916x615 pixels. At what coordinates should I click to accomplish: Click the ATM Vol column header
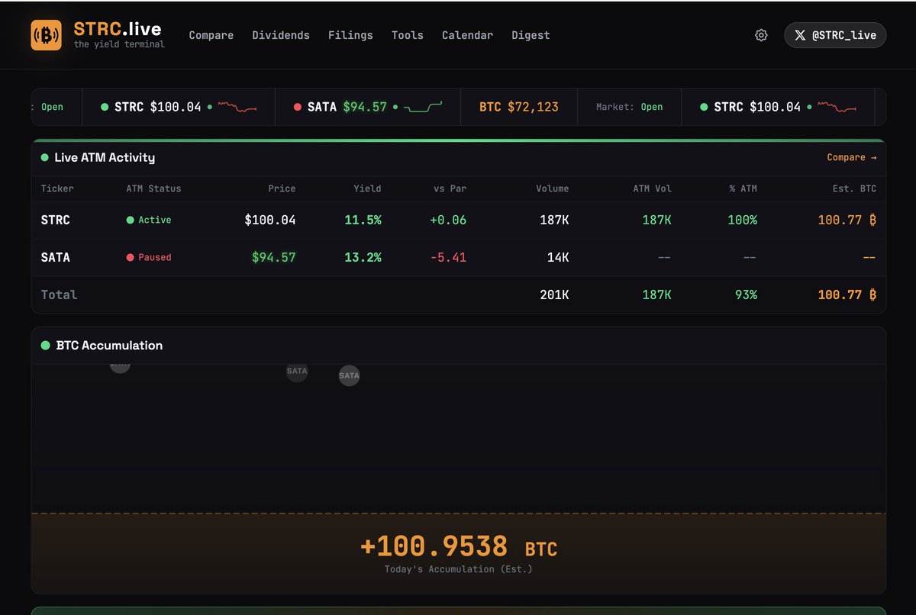point(652,188)
